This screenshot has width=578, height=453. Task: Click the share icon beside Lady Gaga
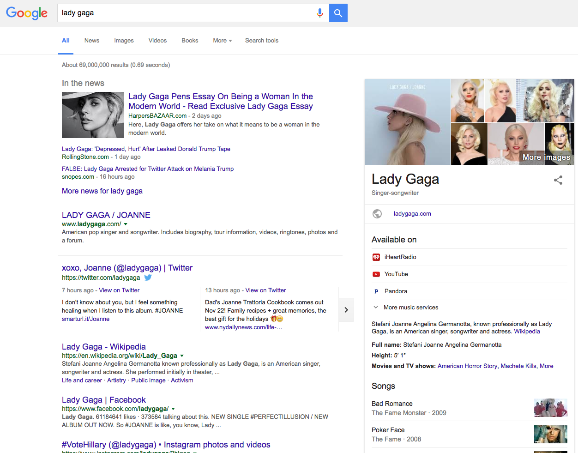point(558,180)
